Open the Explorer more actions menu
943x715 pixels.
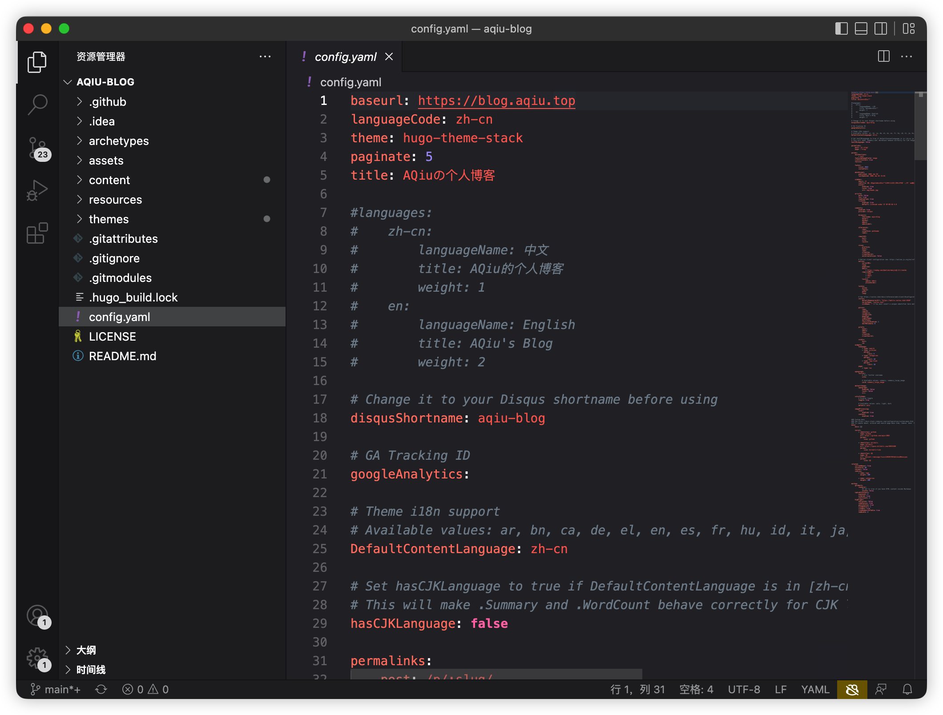(x=266, y=56)
